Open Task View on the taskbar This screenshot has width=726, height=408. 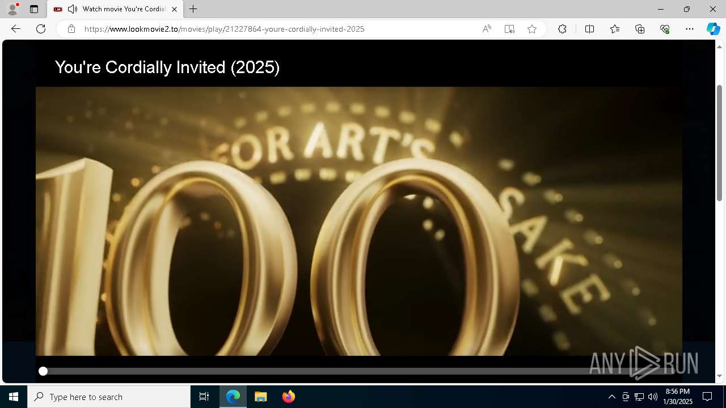pyautogui.click(x=204, y=397)
